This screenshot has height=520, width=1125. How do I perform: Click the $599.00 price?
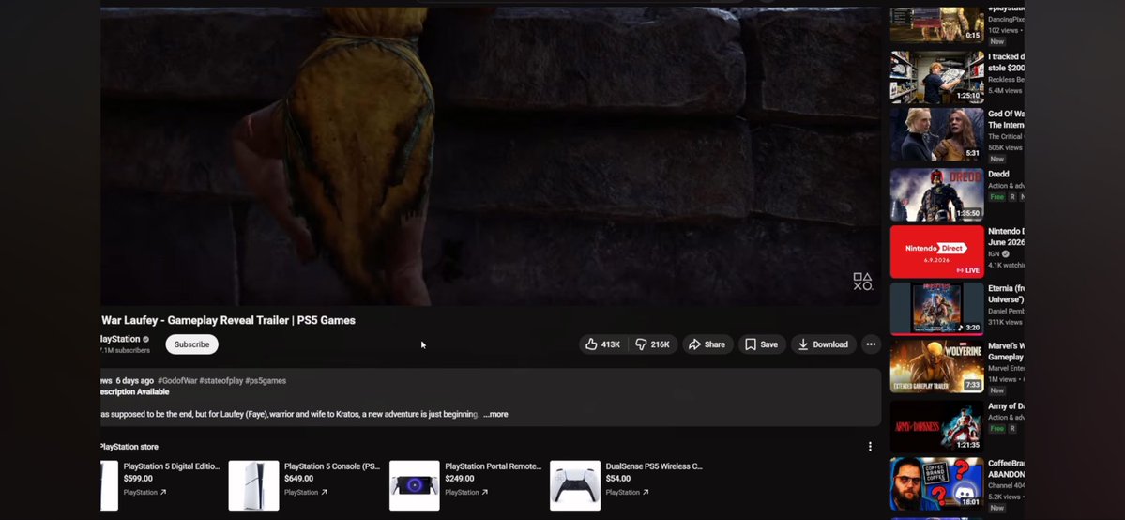[x=138, y=479]
